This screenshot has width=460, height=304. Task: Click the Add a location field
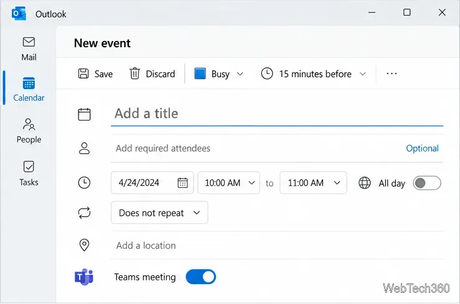tap(277, 246)
